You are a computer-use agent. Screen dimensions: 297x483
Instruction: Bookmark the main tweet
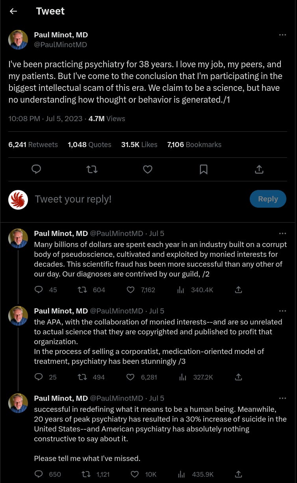click(x=204, y=169)
